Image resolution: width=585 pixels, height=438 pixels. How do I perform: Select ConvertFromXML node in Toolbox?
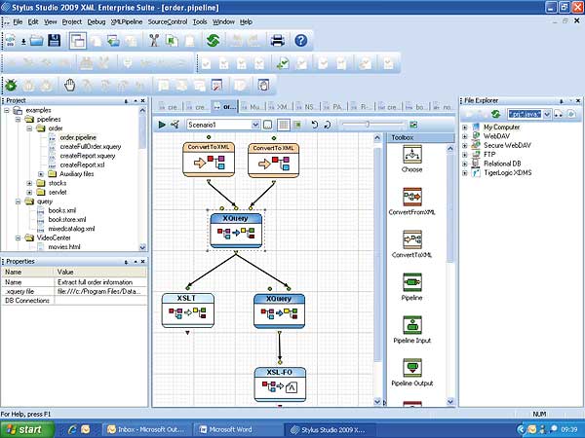click(411, 201)
